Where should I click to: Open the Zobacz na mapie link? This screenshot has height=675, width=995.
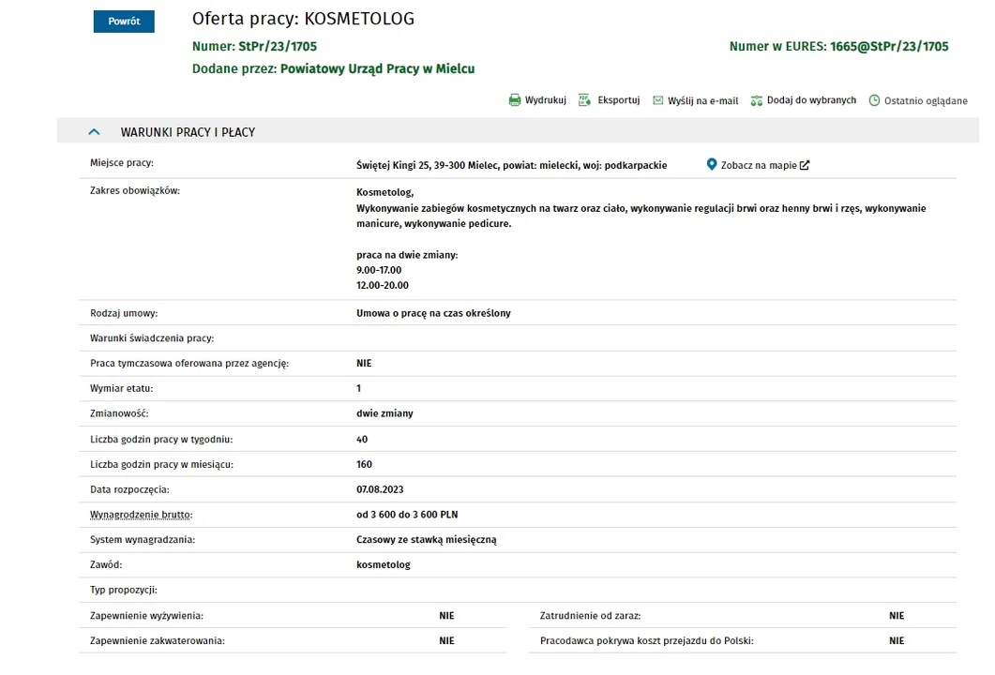758,166
